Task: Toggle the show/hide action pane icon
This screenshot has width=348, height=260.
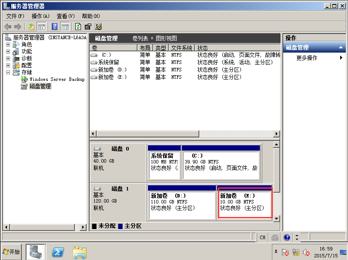Action: [65, 27]
